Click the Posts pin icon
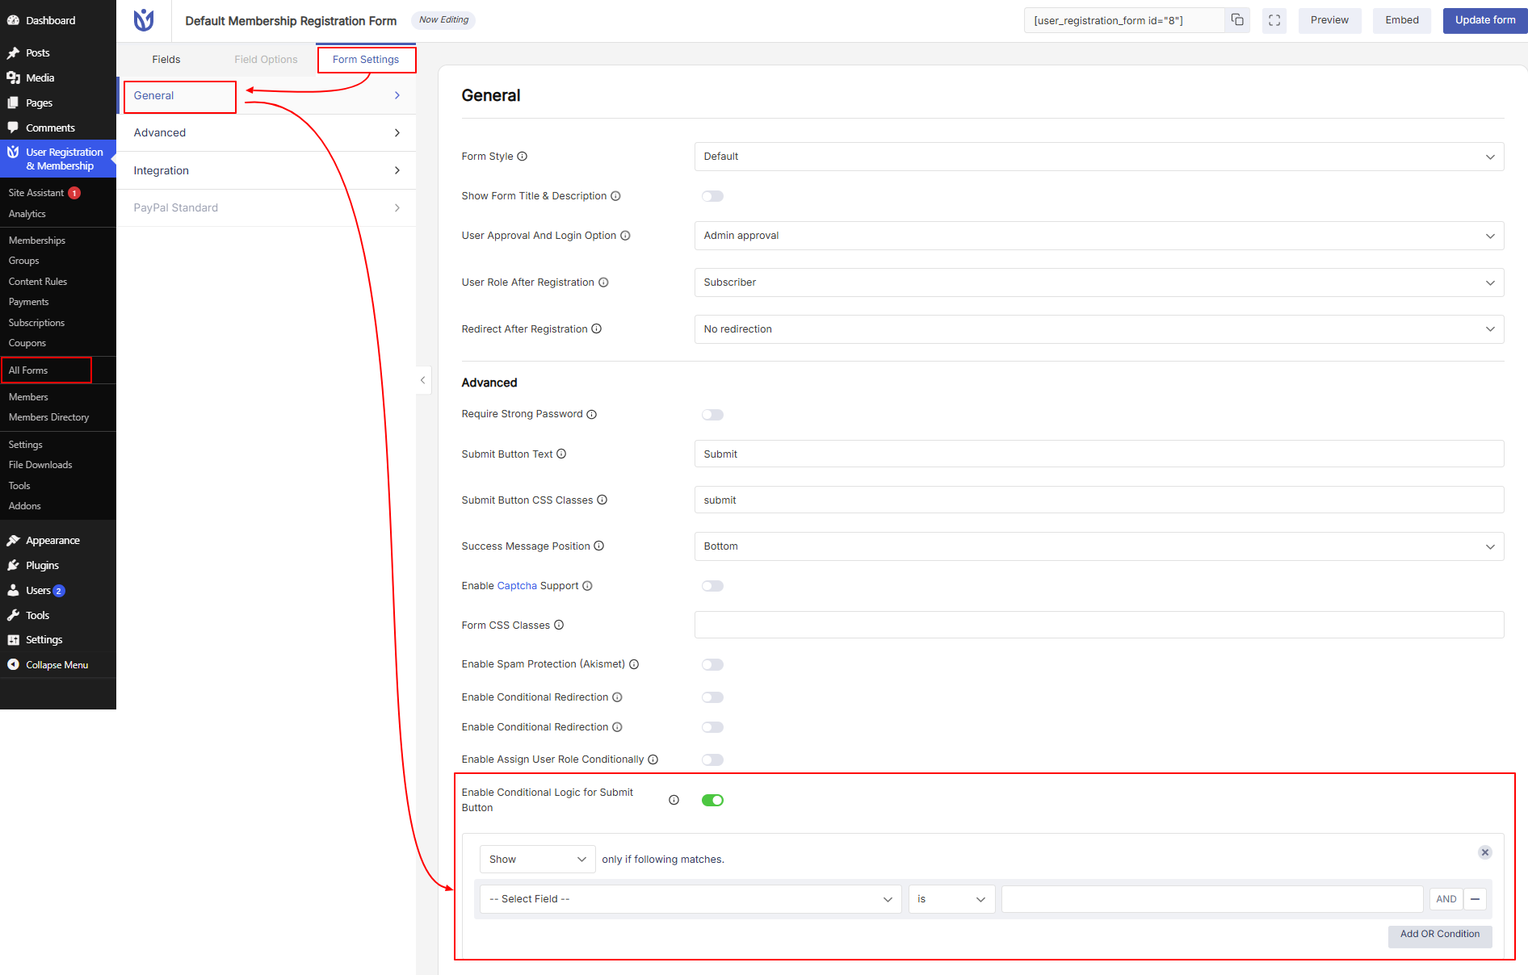Viewport: 1528px width, 975px height. [13, 52]
